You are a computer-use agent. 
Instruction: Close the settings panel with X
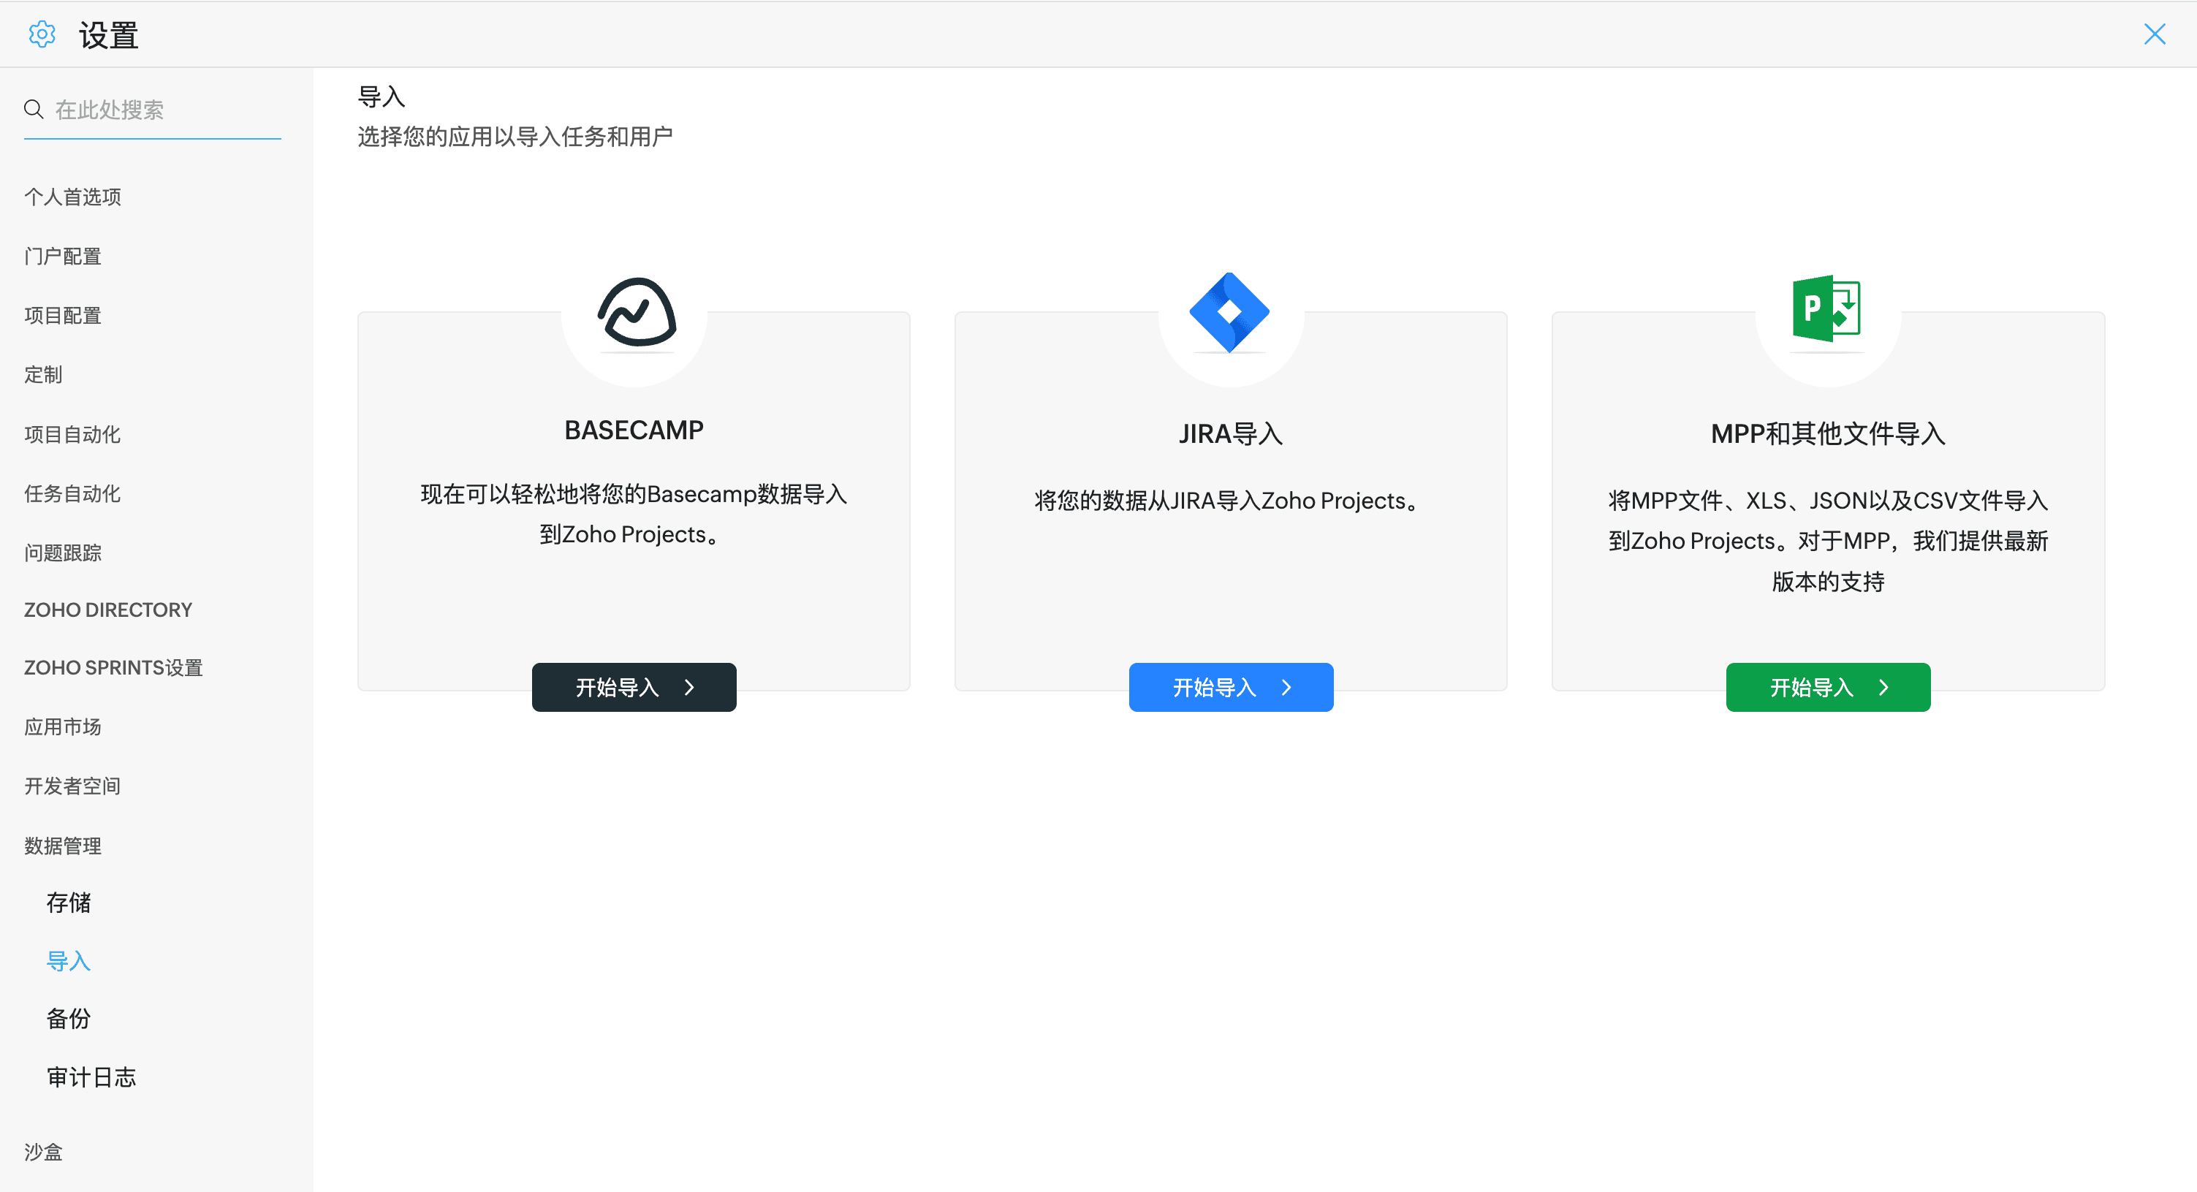2155,34
